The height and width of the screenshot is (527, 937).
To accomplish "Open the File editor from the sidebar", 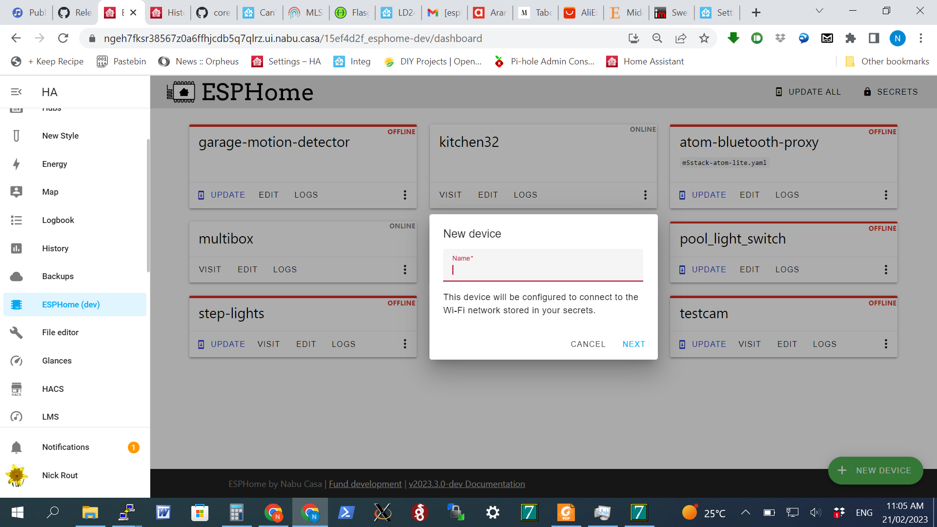I will point(60,332).
